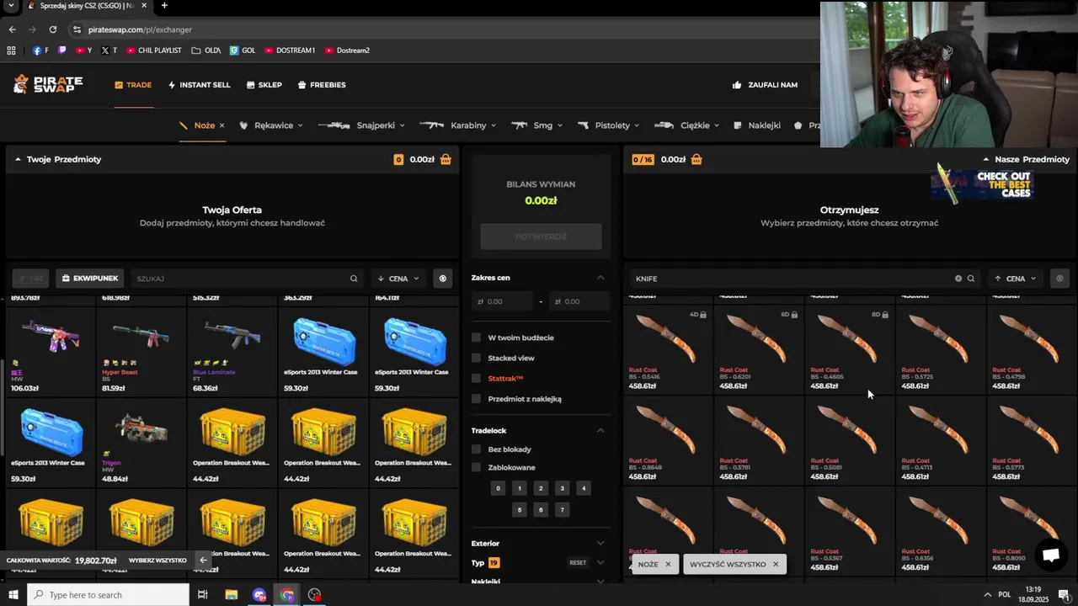The image size is (1078, 606).
Task: Open the CHIL PLAYLIST bookmark
Action: tap(154, 50)
